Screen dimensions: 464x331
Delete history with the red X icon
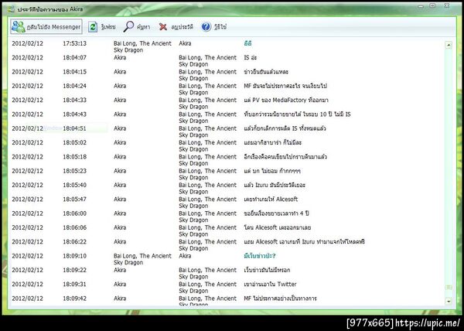[x=163, y=27]
